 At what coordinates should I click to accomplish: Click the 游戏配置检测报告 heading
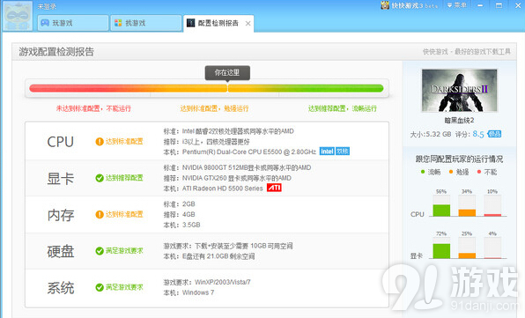(56, 52)
